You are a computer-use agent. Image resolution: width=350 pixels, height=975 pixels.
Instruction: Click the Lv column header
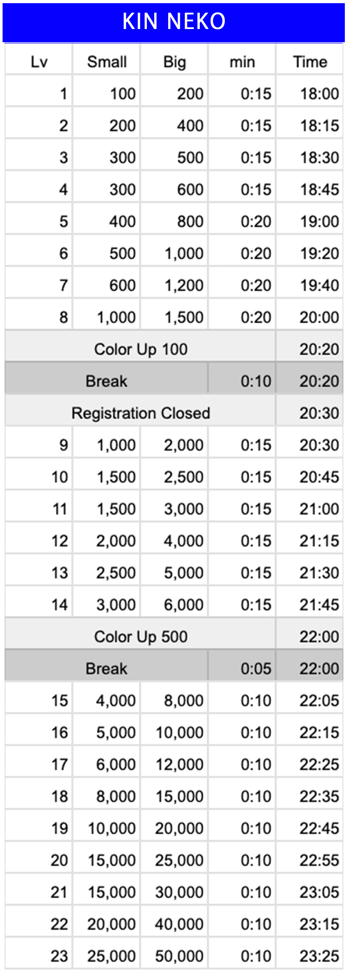pyautogui.click(x=39, y=62)
